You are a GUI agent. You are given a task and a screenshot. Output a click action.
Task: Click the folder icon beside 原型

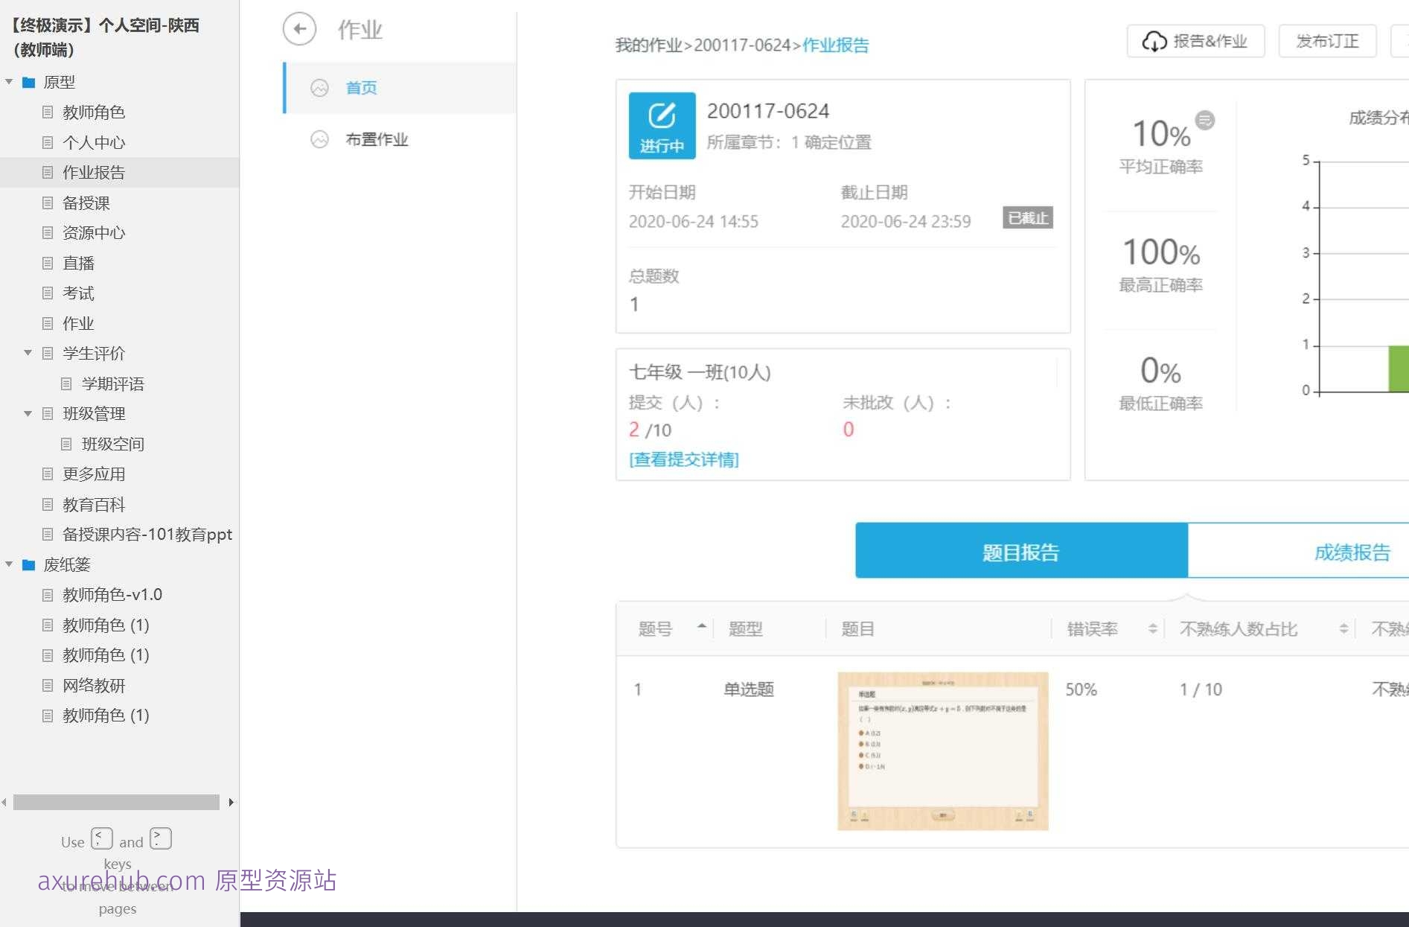coord(29,82)
